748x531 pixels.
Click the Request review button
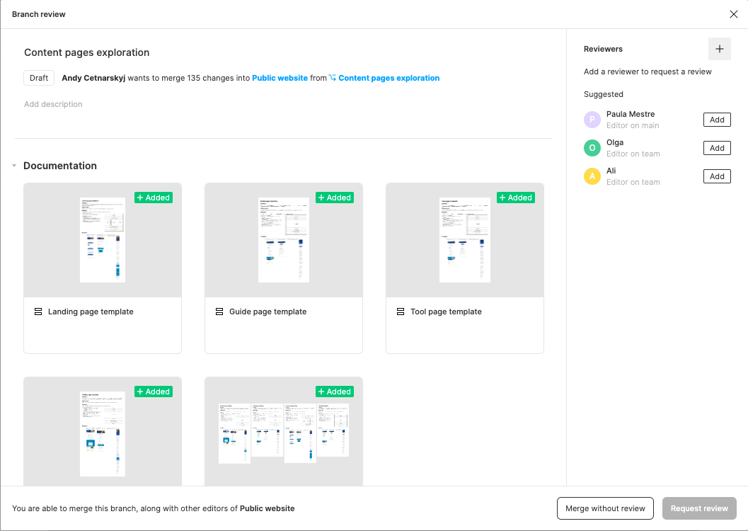(699, 508)
